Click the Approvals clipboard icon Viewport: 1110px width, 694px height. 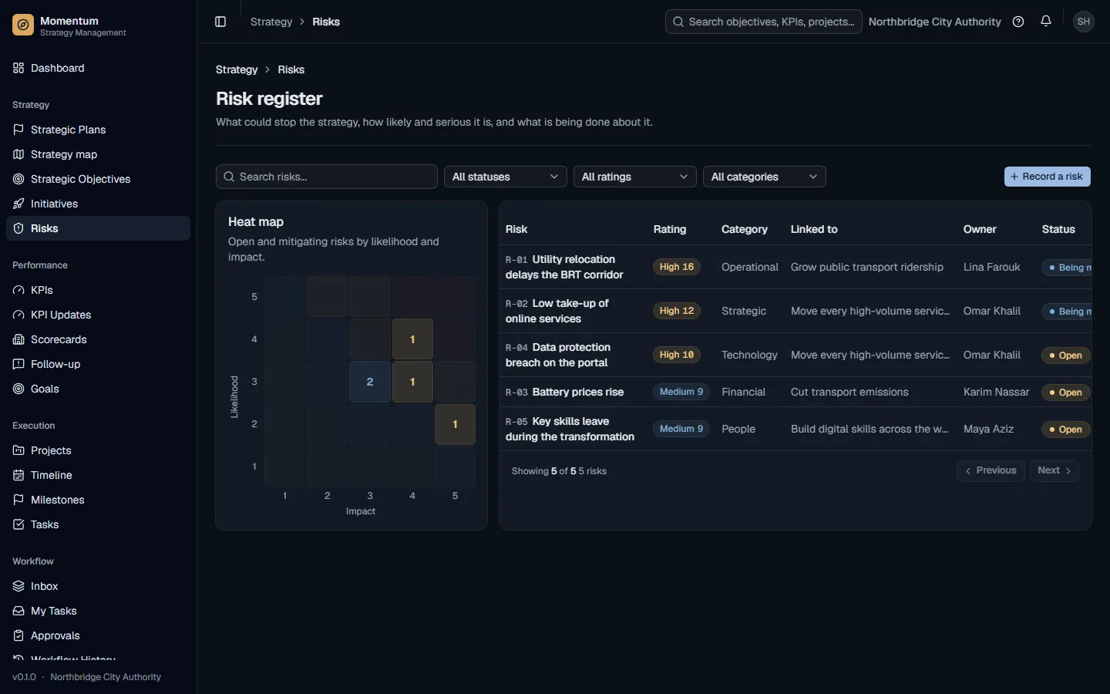(x=18, y=635)
